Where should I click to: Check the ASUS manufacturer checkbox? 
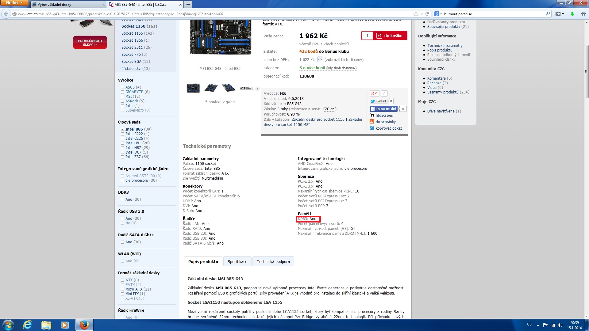[x=122, y=87]
